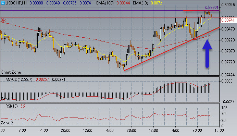Viewport: 237px width, 136px height.
Task: Click the RSI value 56
Action: coord(23,106)
